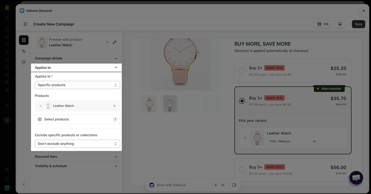The width and height of the screenshot is (371, 194).
Task: Open Shopify Analytics sidebar icon
Action: [x=7, y=90]
